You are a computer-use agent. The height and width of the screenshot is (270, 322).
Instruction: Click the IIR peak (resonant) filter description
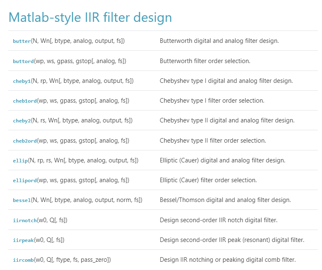pos(232,240)
